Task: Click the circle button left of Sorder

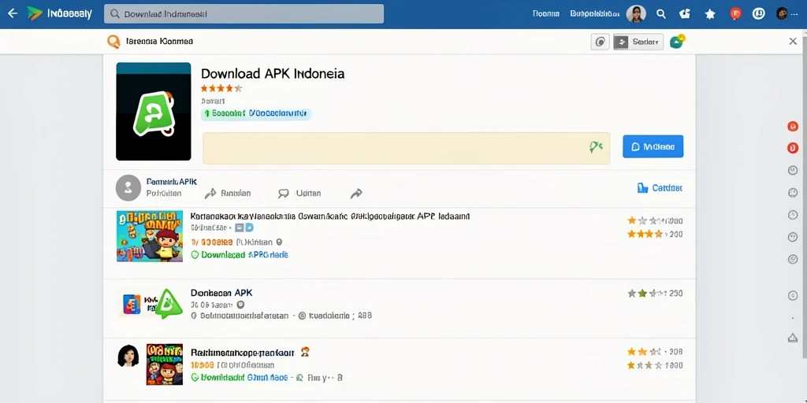Action: (600, 43)
